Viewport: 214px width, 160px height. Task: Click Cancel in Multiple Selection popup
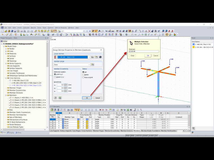[156, 56]
